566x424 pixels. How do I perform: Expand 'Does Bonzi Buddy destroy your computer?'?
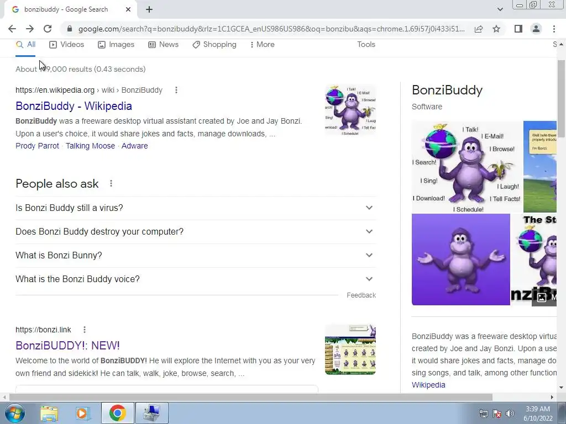pyautogui.click(x=196, y=231)
